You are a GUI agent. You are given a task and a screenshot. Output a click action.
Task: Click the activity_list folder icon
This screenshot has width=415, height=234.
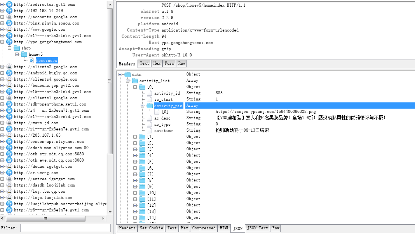click(135, 81)
